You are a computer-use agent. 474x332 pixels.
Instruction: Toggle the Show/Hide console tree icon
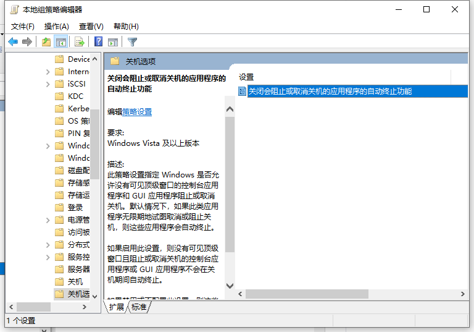(60, 41)
